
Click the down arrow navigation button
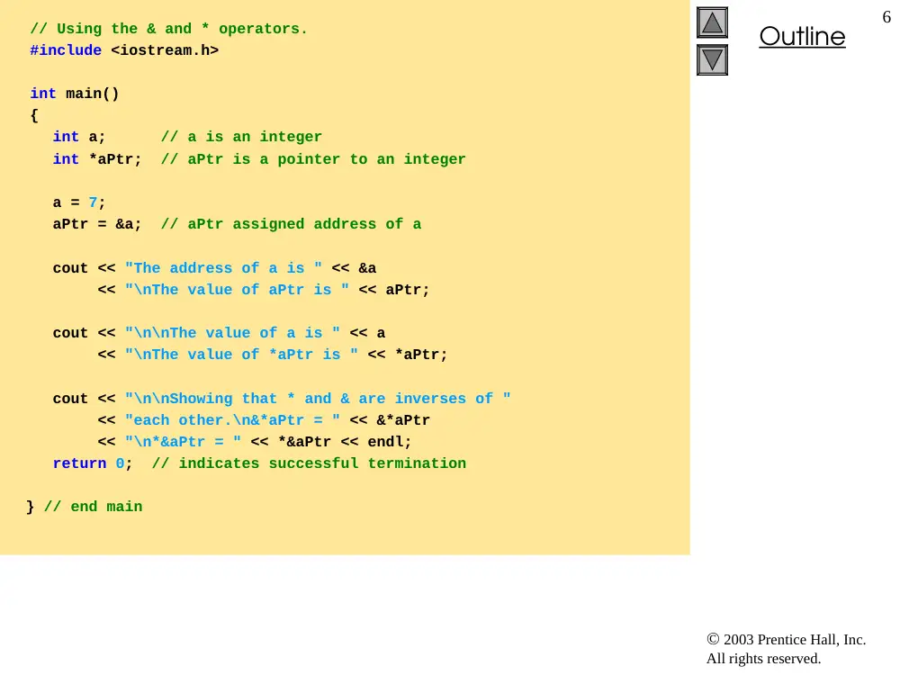tap(712, 59)
